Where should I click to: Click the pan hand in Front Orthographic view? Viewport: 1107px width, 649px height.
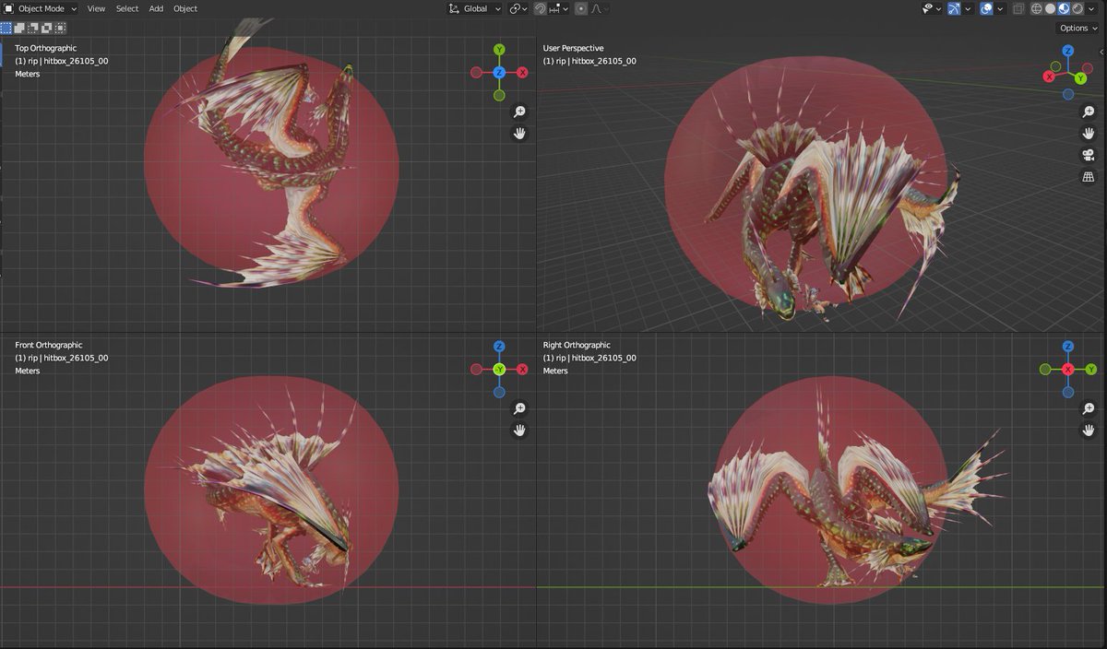coord(519,431)
